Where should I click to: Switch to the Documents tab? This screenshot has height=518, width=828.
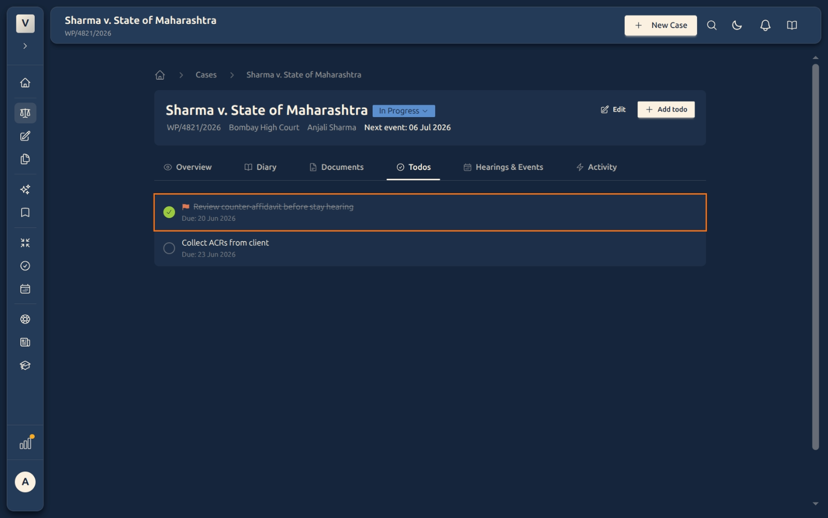point(336,167)
